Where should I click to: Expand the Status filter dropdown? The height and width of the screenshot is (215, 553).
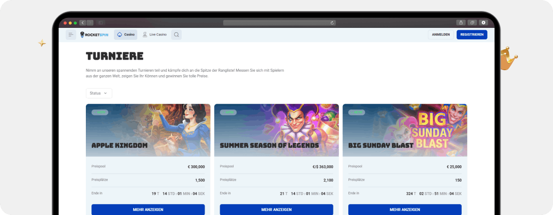(99, 93)
